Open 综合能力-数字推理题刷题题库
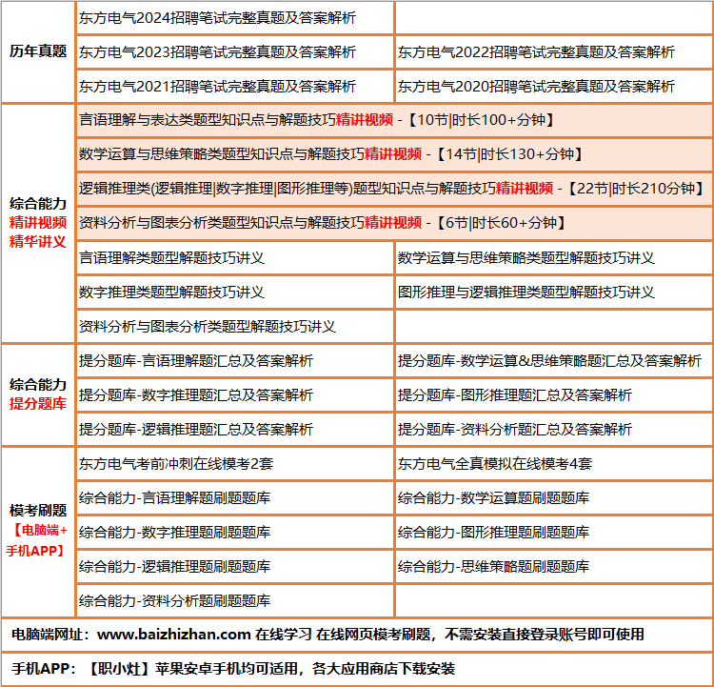 tap(174, 532)
